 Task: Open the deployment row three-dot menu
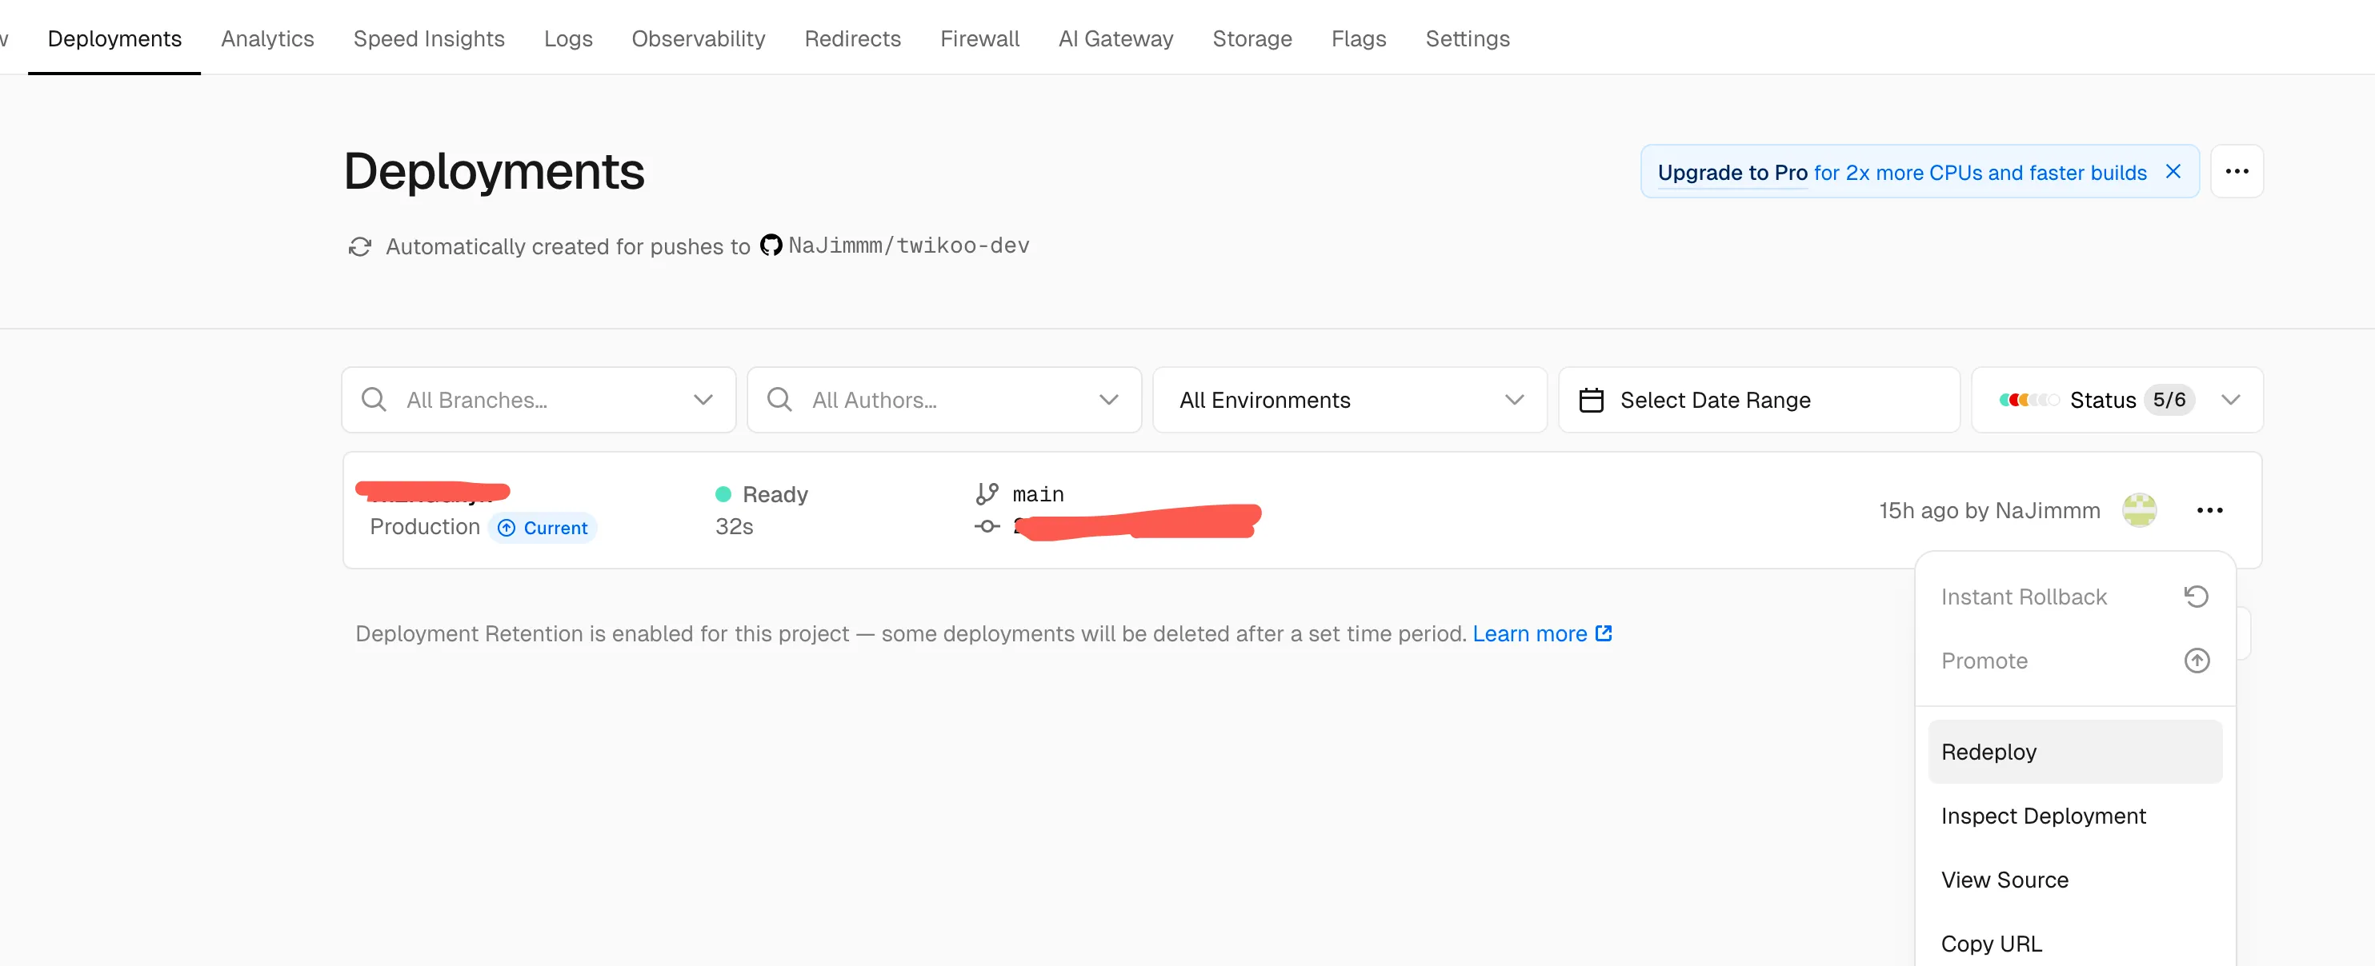[x=2209, y=511]
